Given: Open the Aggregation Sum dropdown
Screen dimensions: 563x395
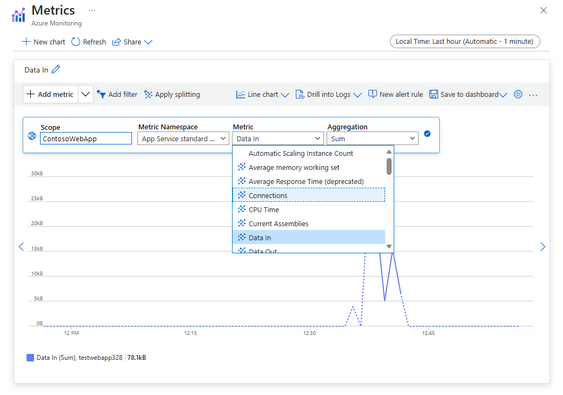Looking at the screenshot, I should [x=372, y=139].
